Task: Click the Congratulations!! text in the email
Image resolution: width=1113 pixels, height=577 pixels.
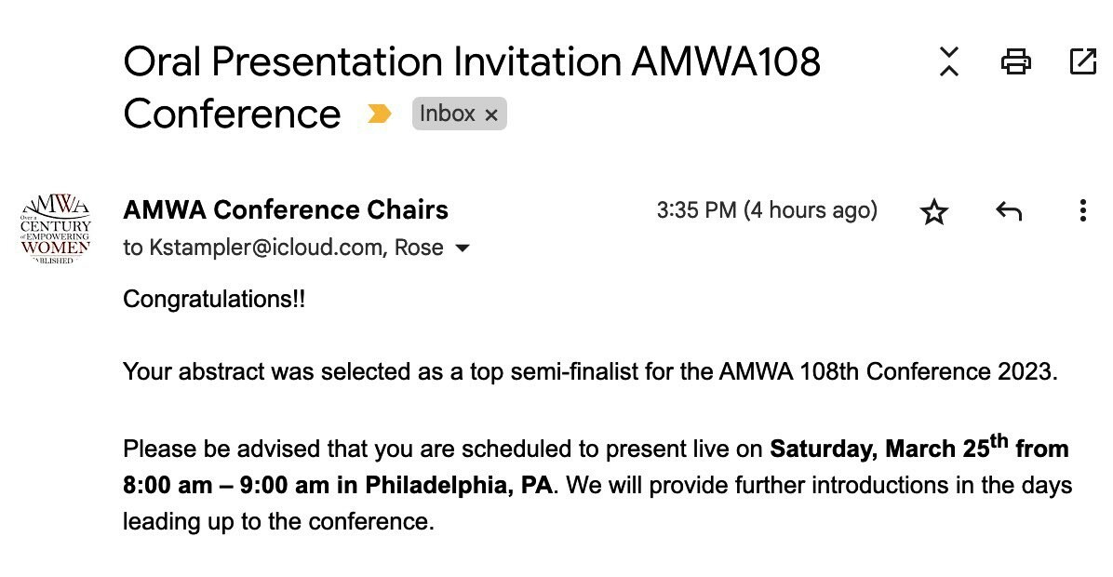Action: point(214,300)
